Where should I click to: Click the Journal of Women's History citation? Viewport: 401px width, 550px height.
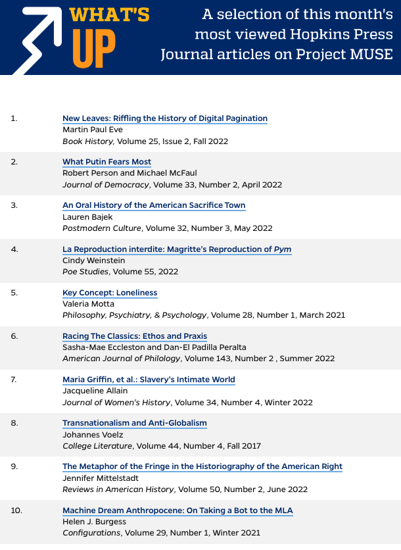tap(187, 403)
